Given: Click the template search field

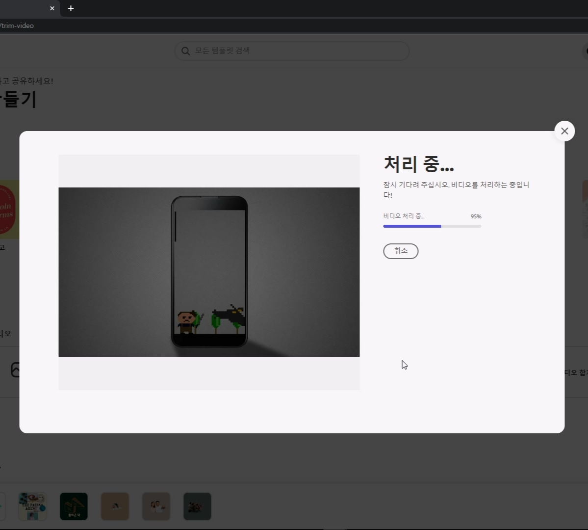Looking at the screenshot, I should (x=292, y=51).
